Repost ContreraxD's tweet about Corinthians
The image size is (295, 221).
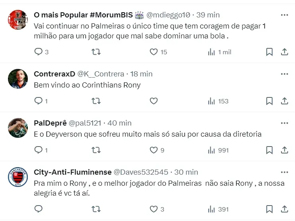tap(96, 101)
